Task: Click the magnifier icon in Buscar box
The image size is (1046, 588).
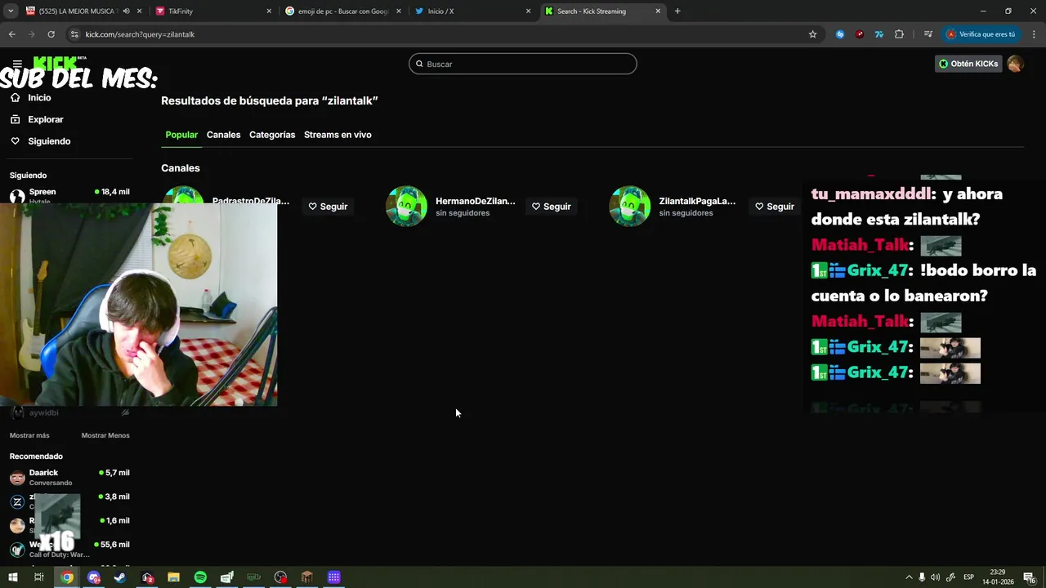Action: coord(420,64)
